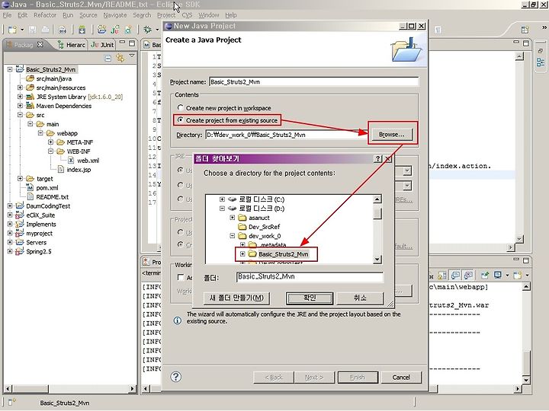Click the 폴더 name input field

point(310,277)
